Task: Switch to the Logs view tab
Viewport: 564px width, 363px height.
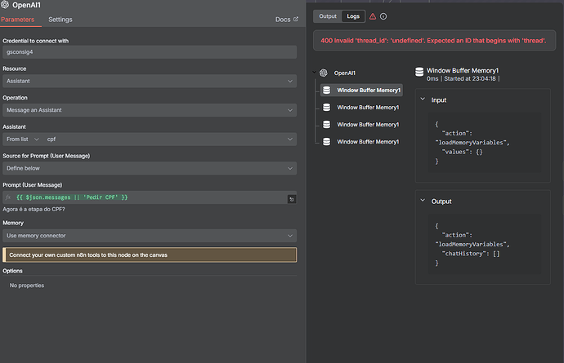Action: [353, 16]
